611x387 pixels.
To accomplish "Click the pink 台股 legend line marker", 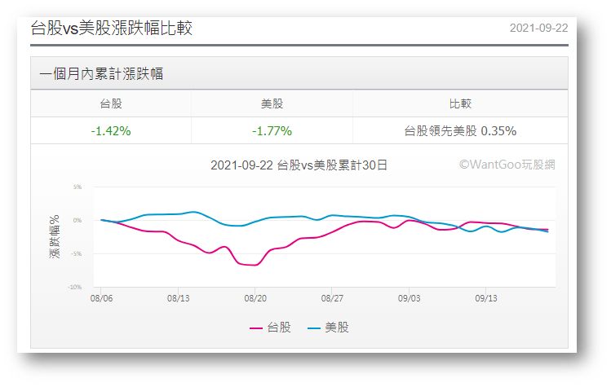I will point(255,328).
